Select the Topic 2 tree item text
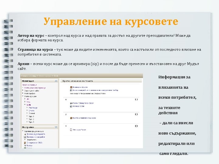 pos(31,119)
